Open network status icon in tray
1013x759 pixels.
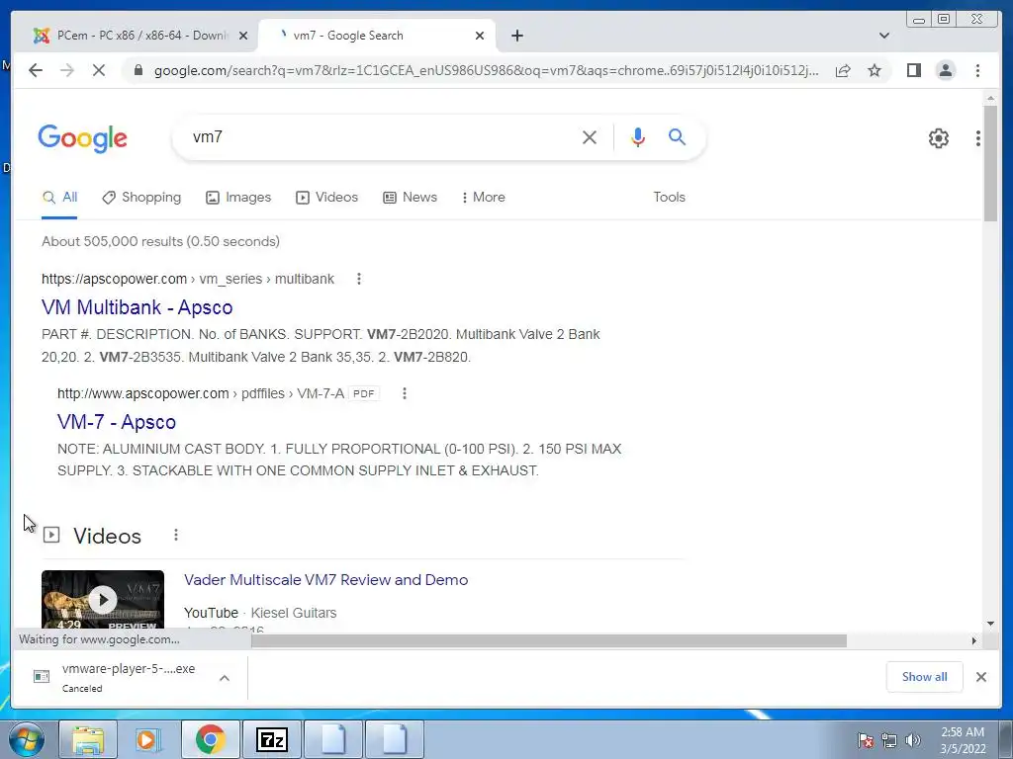point(889,740)
